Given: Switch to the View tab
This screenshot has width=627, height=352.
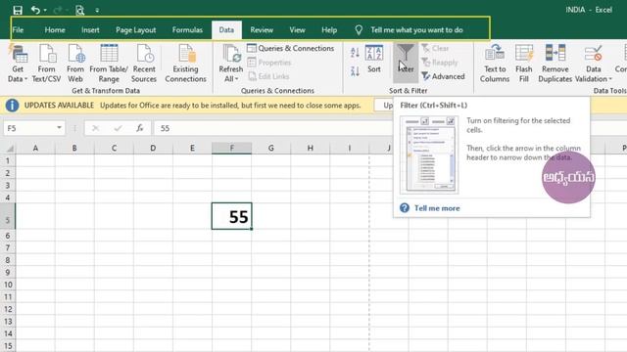Looking at the screenshot, I should [x=297, y=30].
